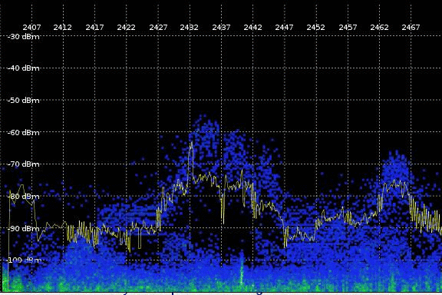Click the -70 dBm axis label

click(23, 164)
